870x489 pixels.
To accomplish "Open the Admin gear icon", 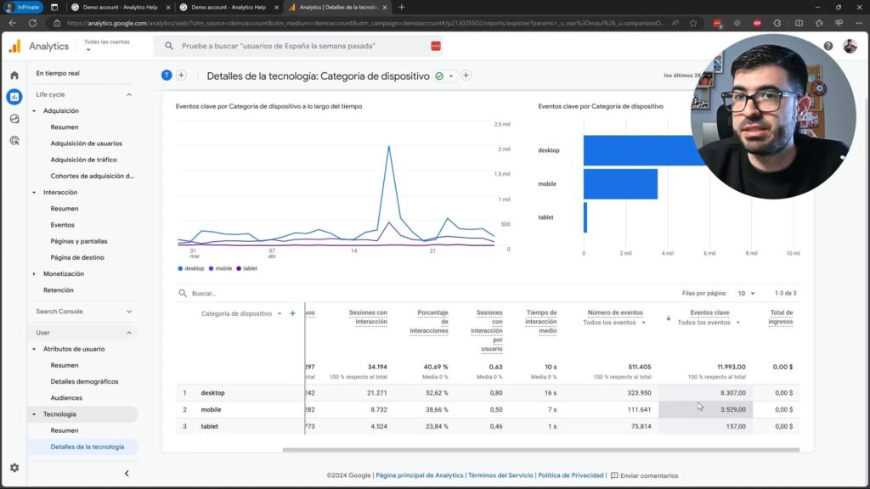I will click(14, 468).
